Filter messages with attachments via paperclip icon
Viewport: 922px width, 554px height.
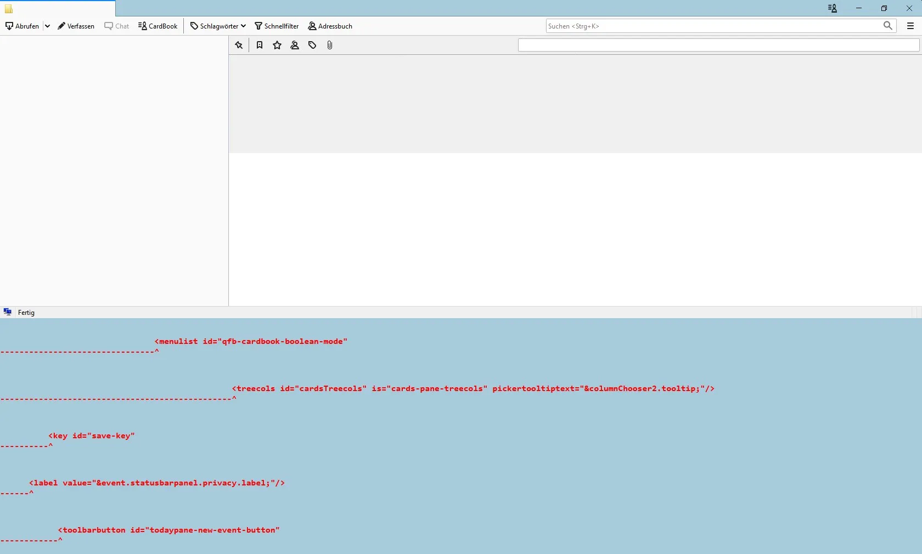click(x=330, y=45)
